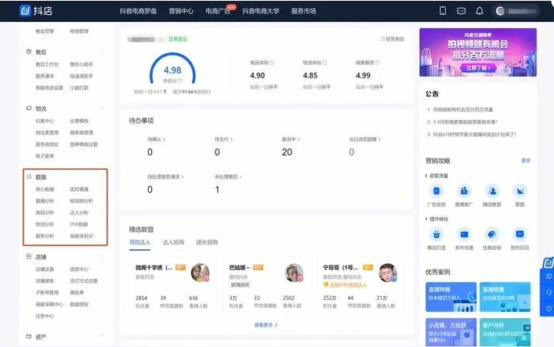Open DSR数据 in the sidebar
Viewport: 554px width, 347px height.
pos(79,224)
